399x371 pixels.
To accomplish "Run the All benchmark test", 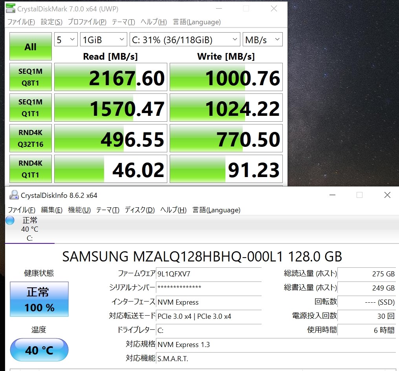I will click(x=30, y=46).
